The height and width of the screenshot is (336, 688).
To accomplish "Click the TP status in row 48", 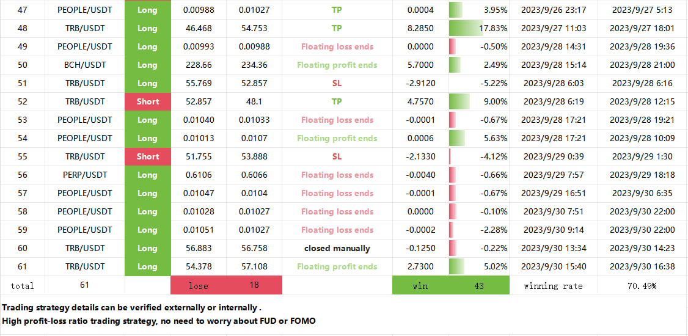I will point(337,28).
